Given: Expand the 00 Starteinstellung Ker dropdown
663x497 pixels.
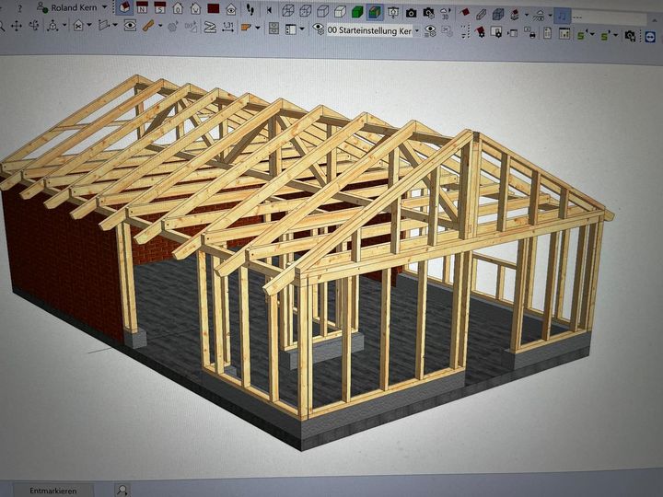Looking at the screenshot, I should 416,31.
